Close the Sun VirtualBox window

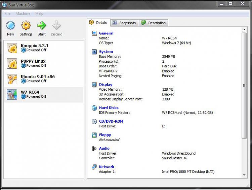[243, 4]
